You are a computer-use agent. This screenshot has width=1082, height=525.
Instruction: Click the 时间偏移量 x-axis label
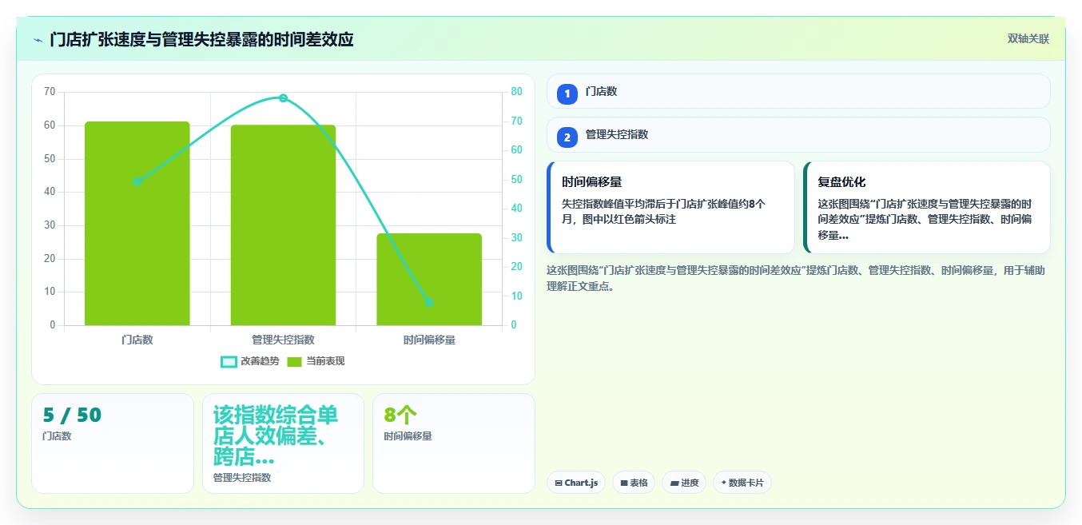[x=429, y=340]
